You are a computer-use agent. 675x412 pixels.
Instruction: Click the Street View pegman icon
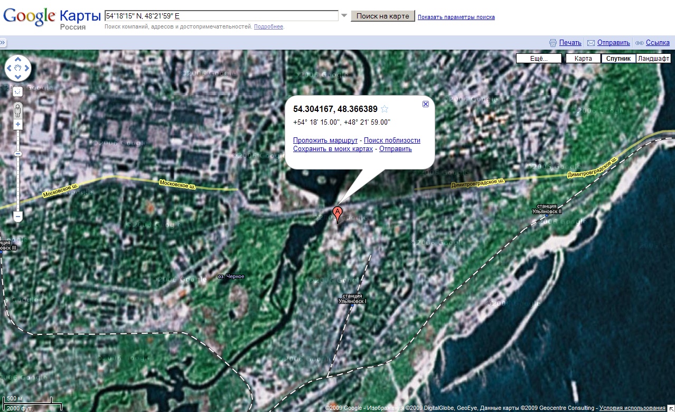click(x=18, y=111)
